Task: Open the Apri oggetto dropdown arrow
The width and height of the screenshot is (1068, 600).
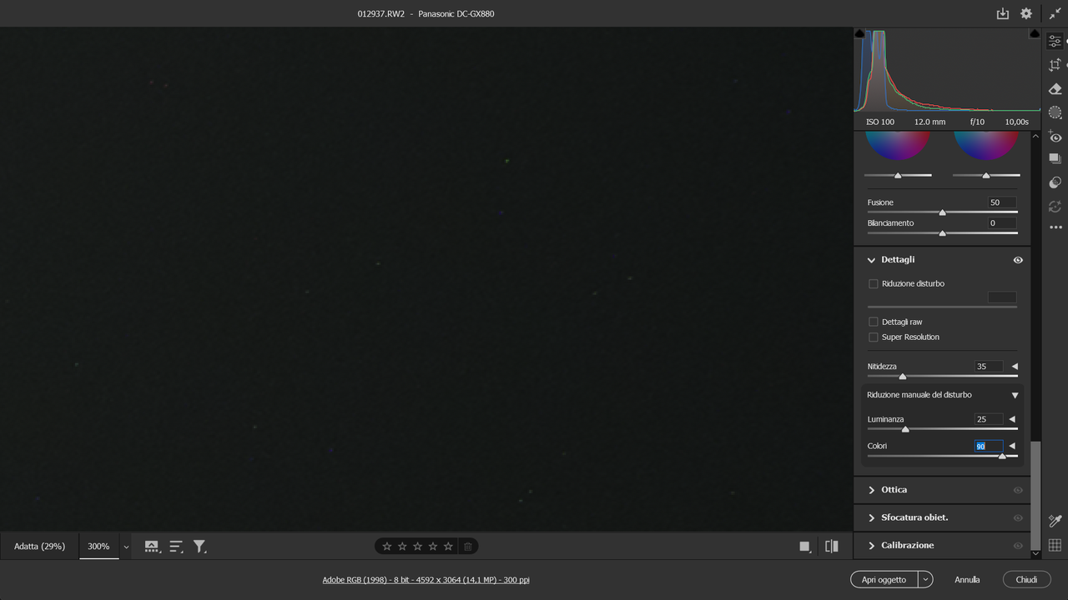Action: [x=925, y=579]
